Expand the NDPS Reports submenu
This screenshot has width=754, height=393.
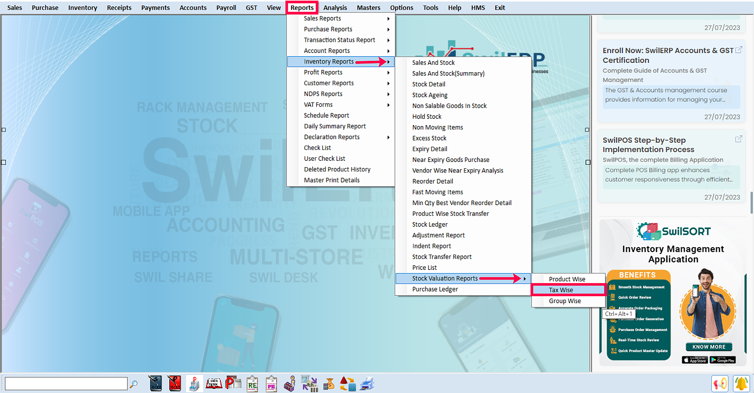[340, 94]
